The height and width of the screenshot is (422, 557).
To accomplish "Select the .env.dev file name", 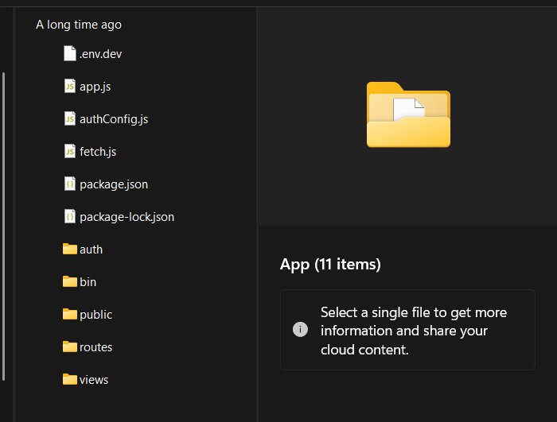I will coord(100,54).
